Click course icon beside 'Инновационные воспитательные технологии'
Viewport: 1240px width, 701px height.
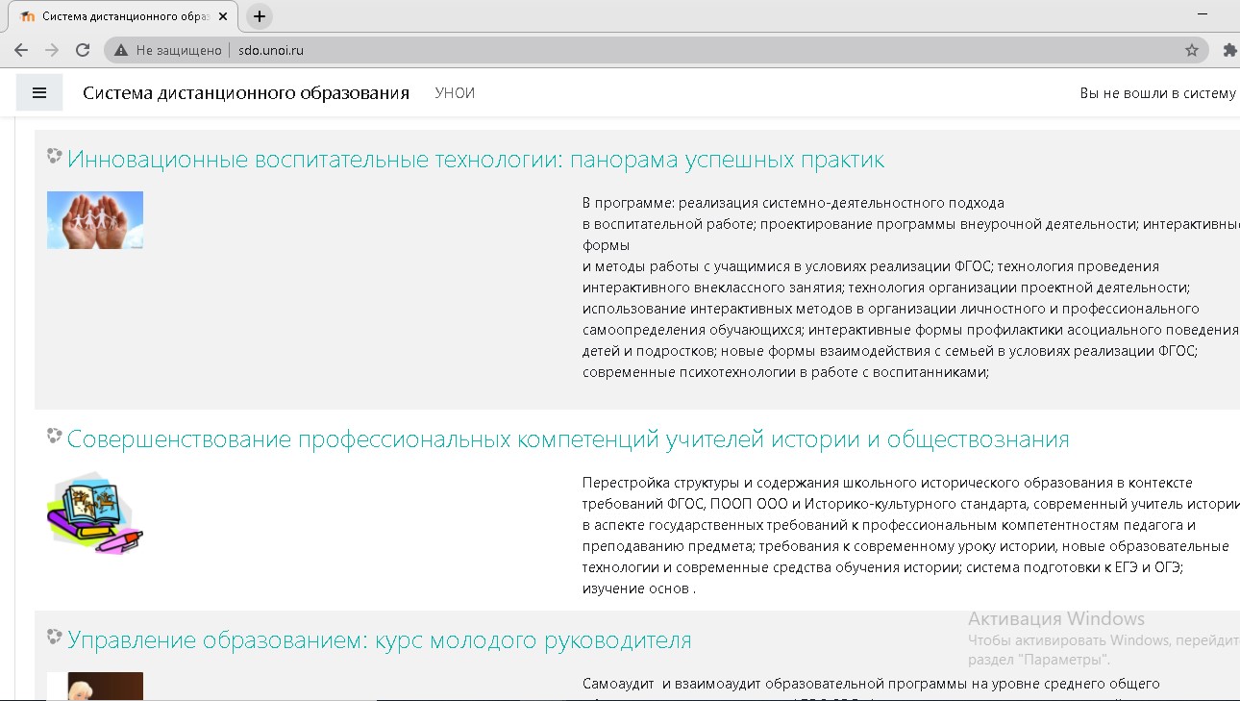point(55,156)
